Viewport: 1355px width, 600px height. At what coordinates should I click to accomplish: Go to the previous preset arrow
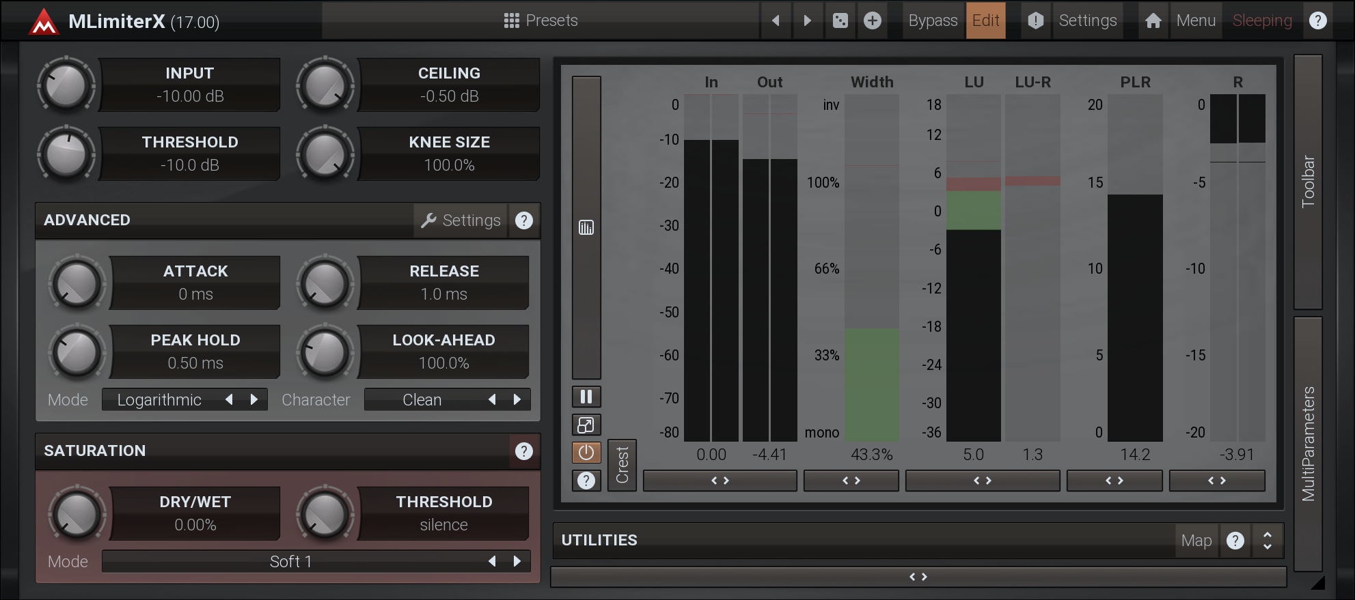click(x=776, y=20)
